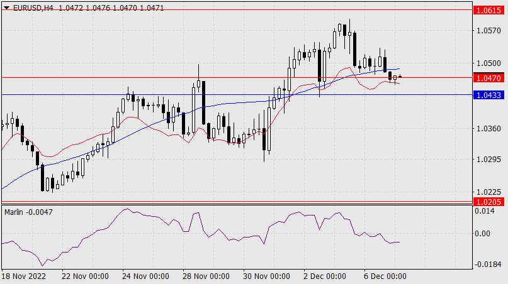Select the -0.0184 value on Marlin scale
This screenshot has height=284, width=508.
tap(488, 265)
